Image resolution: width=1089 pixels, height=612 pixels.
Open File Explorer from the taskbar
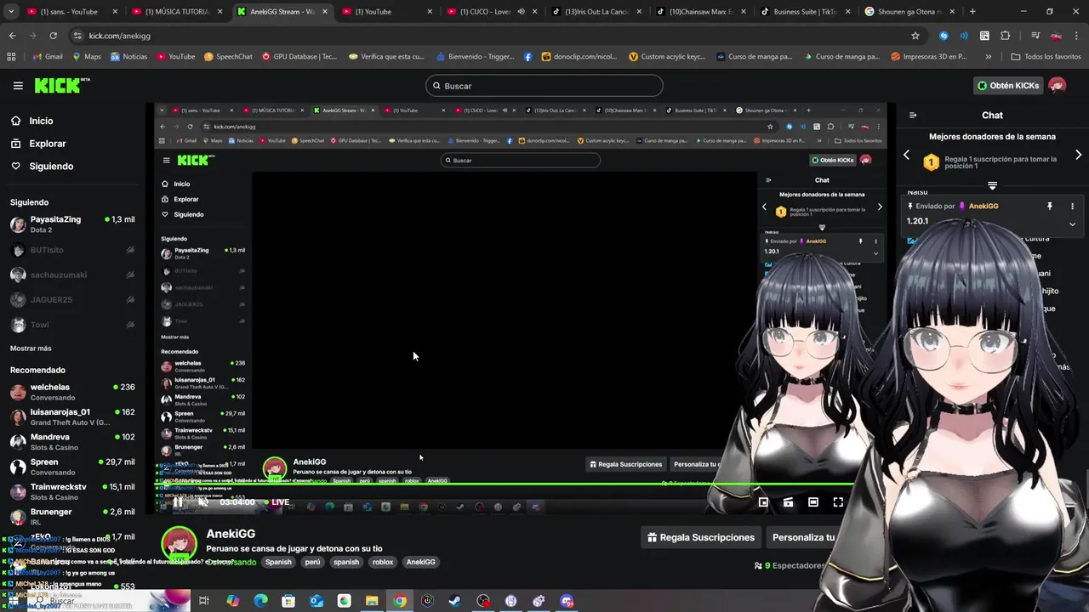tap(372, 601)
